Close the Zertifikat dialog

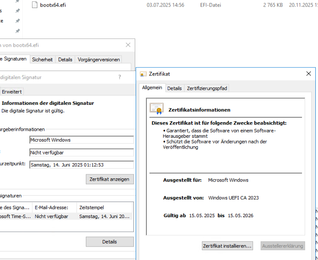click(309, 74)
